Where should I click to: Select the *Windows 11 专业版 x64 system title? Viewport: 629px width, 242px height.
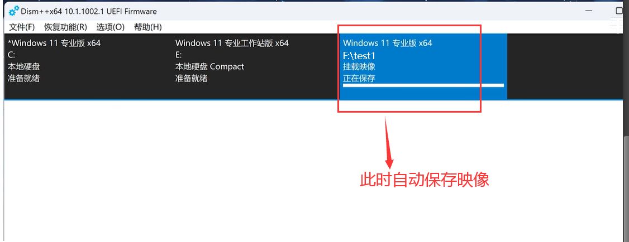click(54, 43)
